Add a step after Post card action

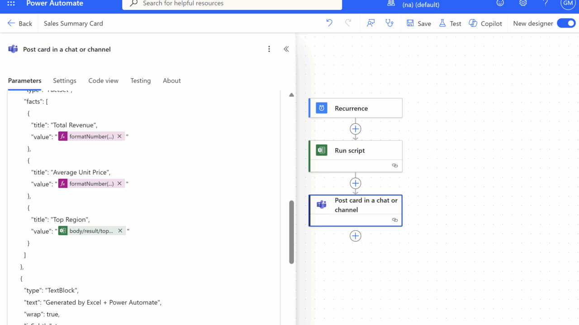[x=356, y=236]
